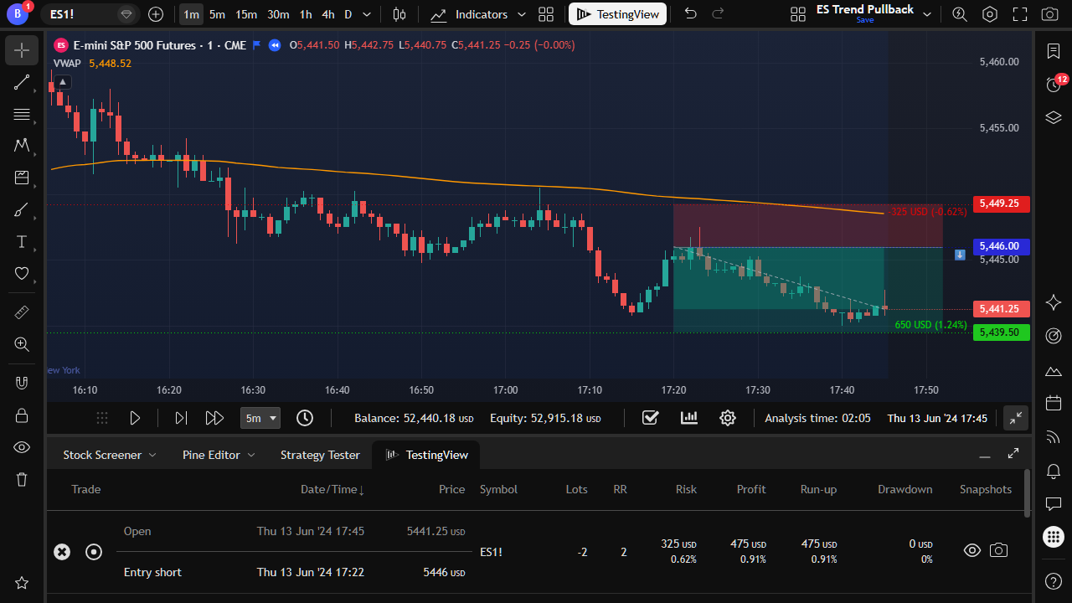Remove drawings with the trash icon
Image resolution: width=1072 pixels, height=603 pixels.
pyautogui.click(x=22, y=479)
